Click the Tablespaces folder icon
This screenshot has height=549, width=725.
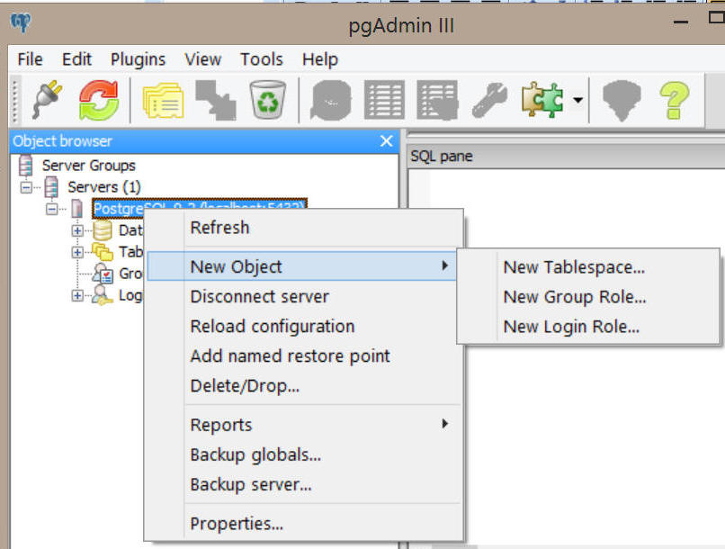click(103, 252)
